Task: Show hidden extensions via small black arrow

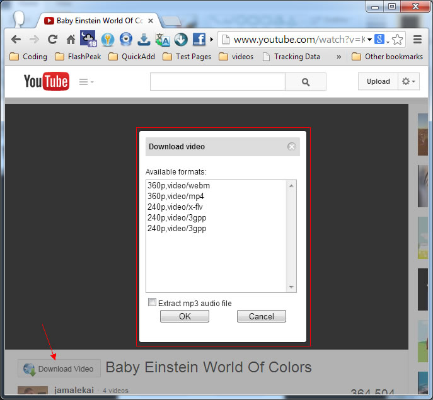Action: (x=212, y=40)
